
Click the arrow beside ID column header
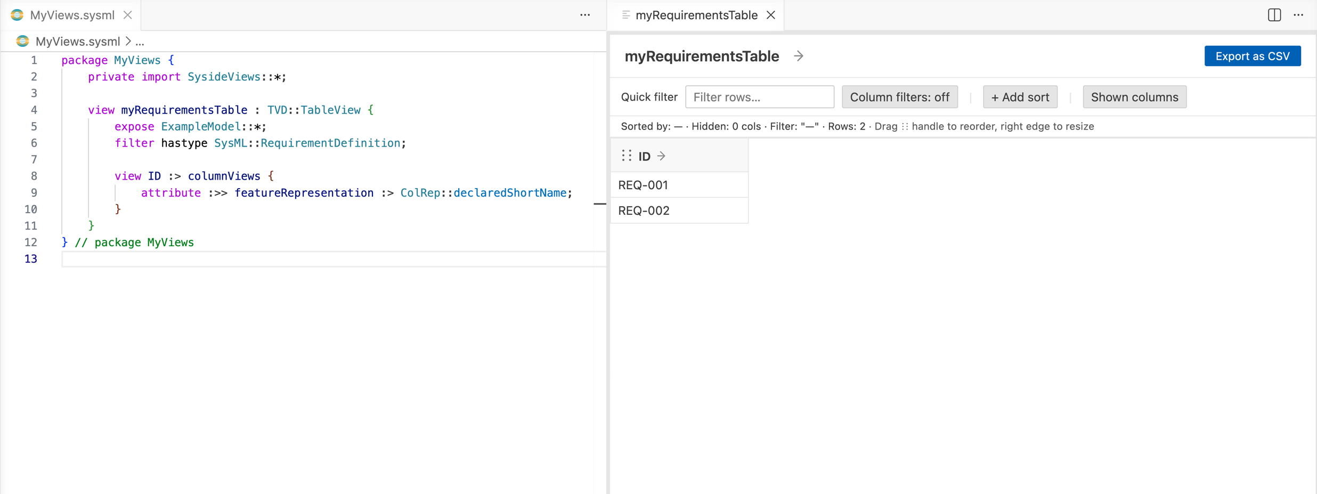[x=661, y=156]
